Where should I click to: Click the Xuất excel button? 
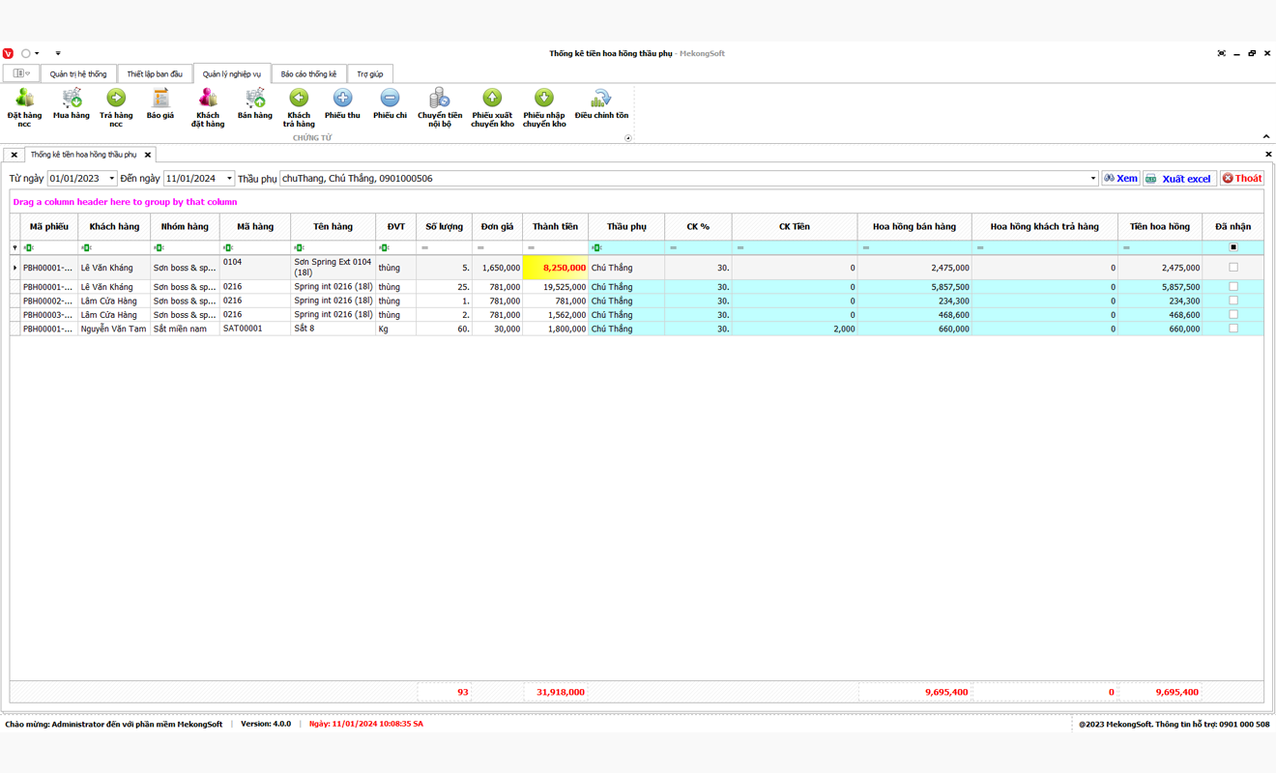[1179, 179]
